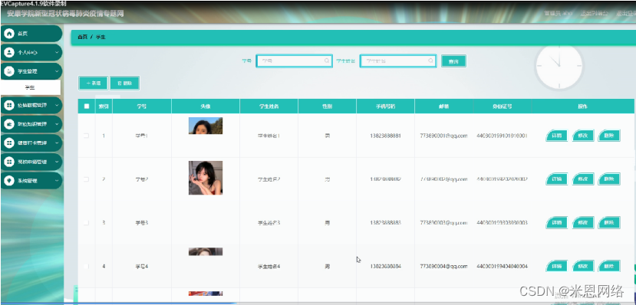Click the magnifier icon in 学号 search box
The image size is (636, 305).
point(327,61)
